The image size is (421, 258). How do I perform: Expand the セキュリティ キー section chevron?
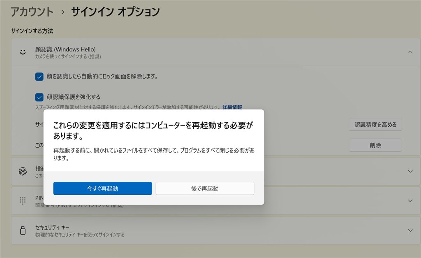pyautogui.click(x=410, y=230)
